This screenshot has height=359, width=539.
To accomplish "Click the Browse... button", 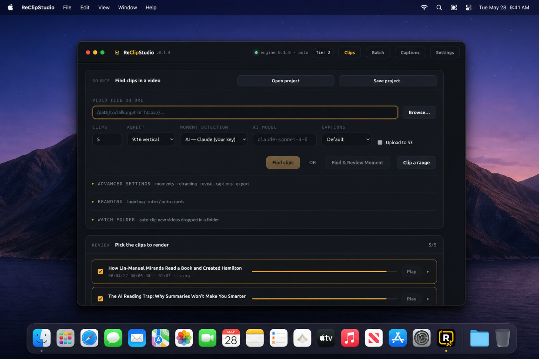I will 419,113.
